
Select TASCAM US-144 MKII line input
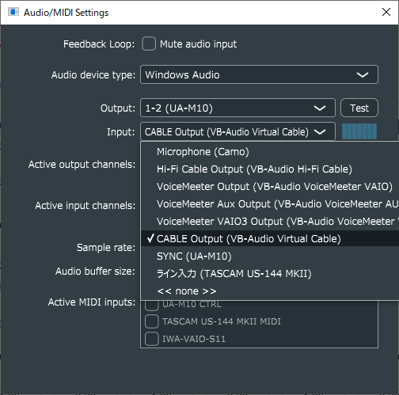[x=270, y=274]
